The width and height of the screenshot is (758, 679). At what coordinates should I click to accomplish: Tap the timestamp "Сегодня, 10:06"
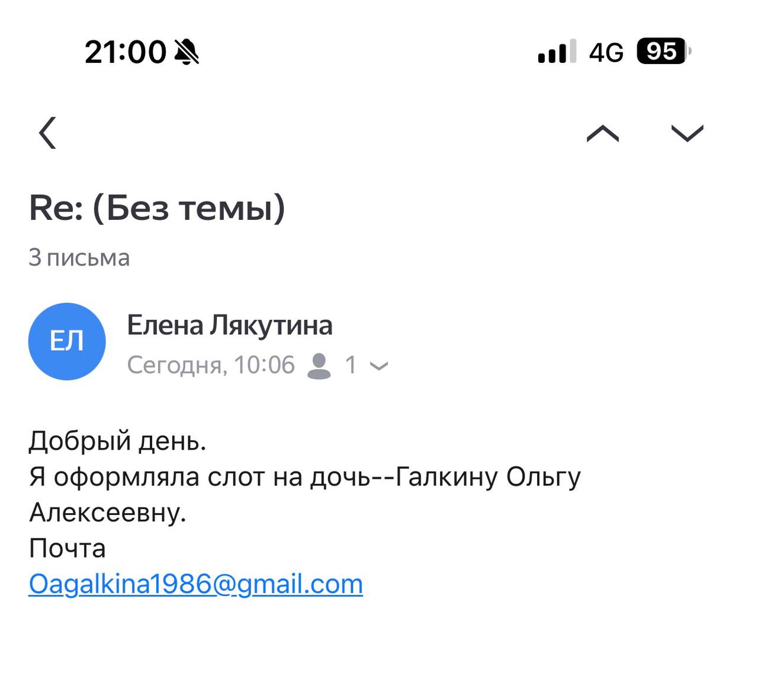[x=211, y=365]
